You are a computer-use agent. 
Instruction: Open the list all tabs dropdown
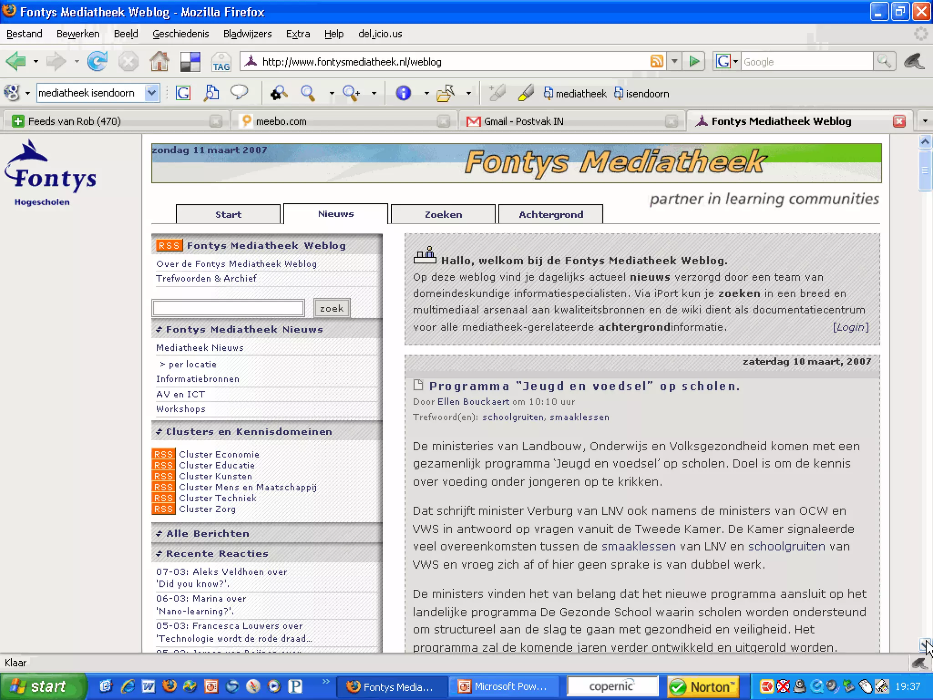click(x=925, y=121)
